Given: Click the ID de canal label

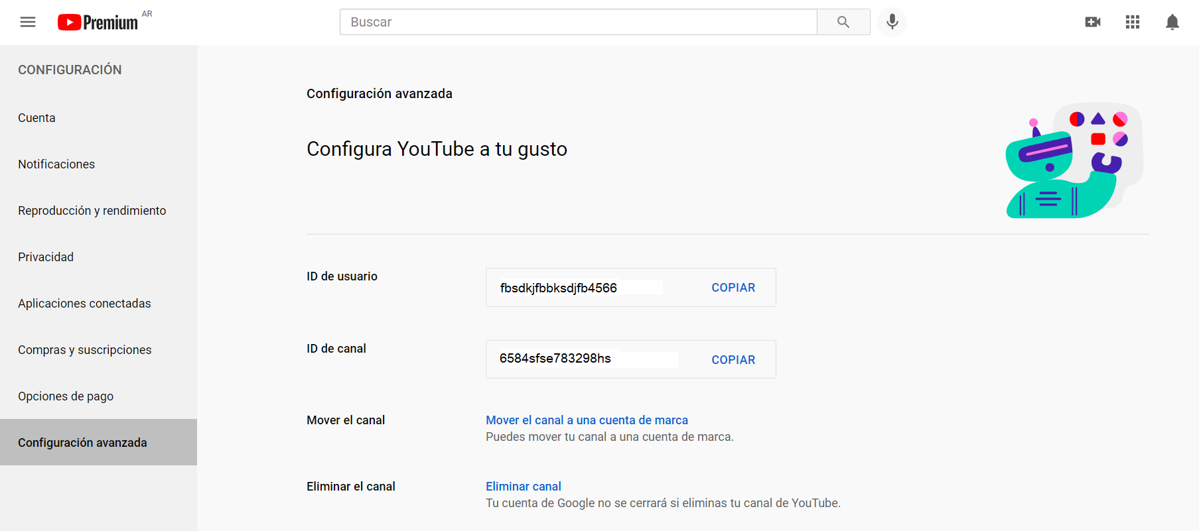Looking at the screenshot, I should pos(336,349).
